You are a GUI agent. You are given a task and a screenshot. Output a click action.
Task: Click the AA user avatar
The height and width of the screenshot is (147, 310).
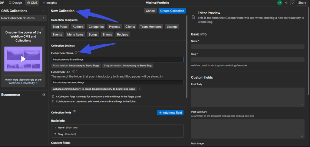pyautogui.click(x=279, y=3)
